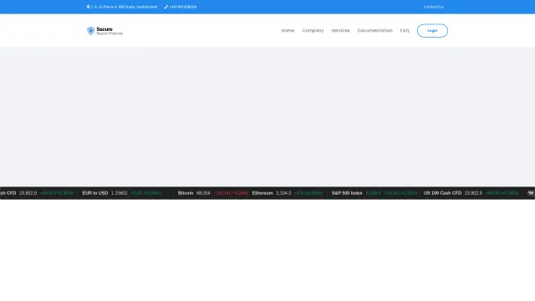535x301 pixels.
Task: Click the phone number +447452268056
Action: [x=182, y=7]
